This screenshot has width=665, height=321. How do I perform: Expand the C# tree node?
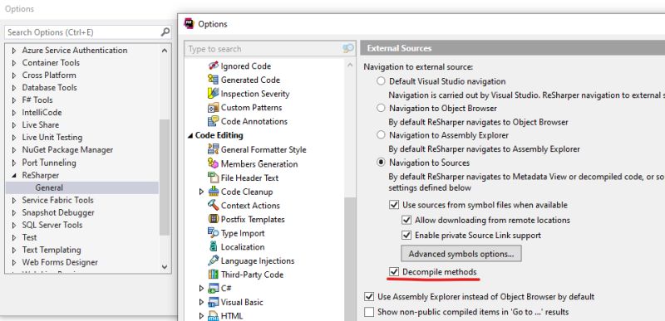click(201, 289)
